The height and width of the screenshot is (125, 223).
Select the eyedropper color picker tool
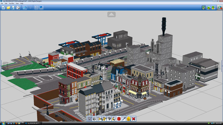pos(124,119)
